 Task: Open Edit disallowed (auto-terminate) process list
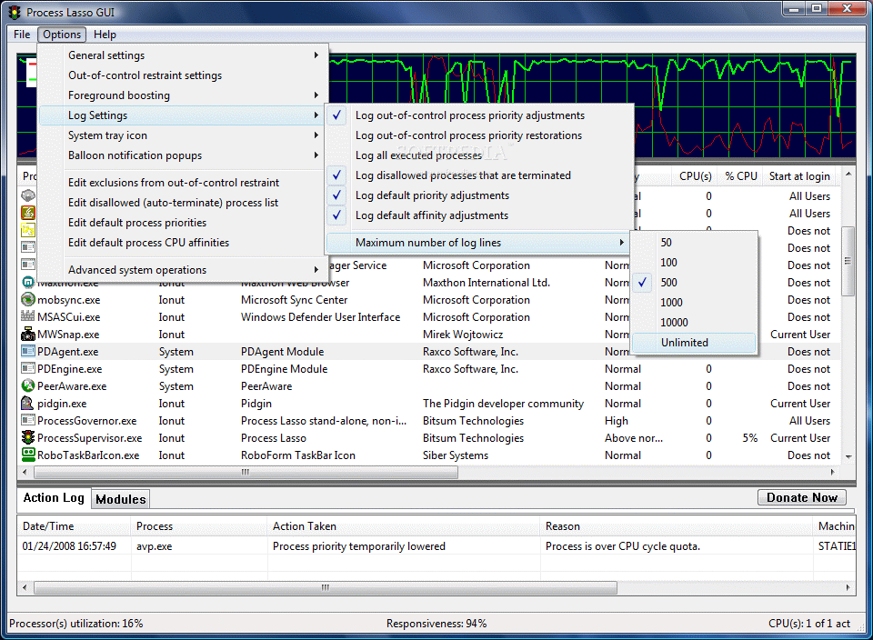[x=182, y=203]
